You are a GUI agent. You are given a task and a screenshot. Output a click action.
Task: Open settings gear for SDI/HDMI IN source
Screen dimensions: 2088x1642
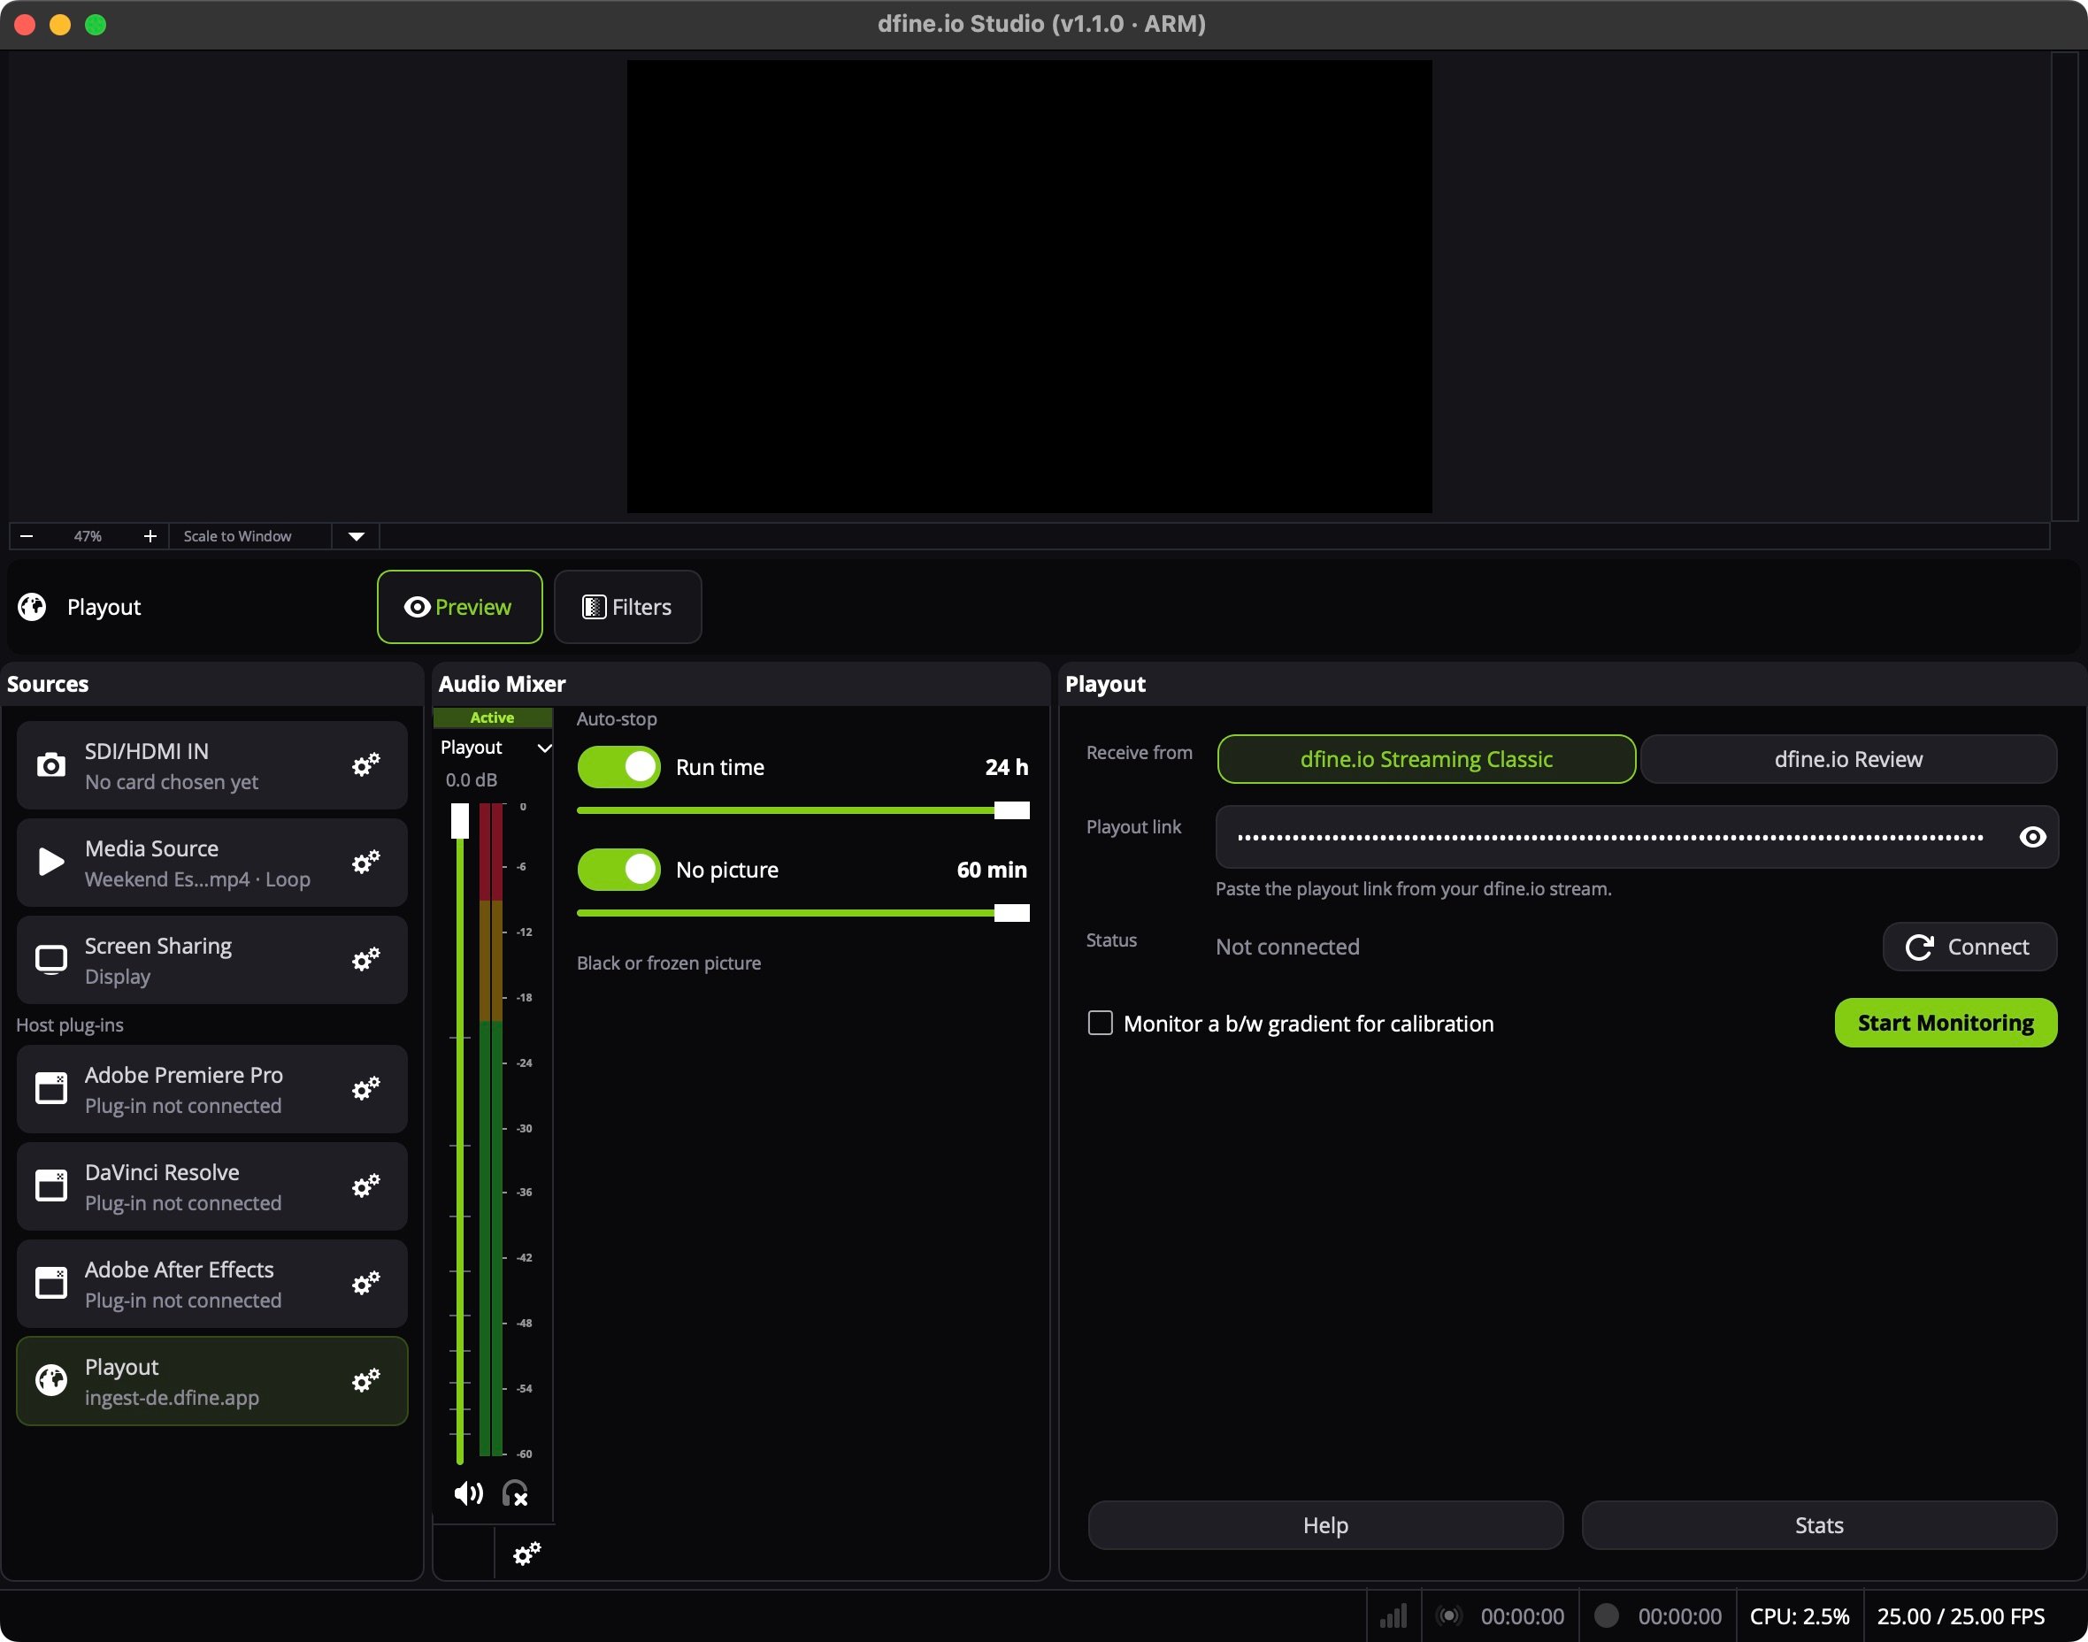365,765
